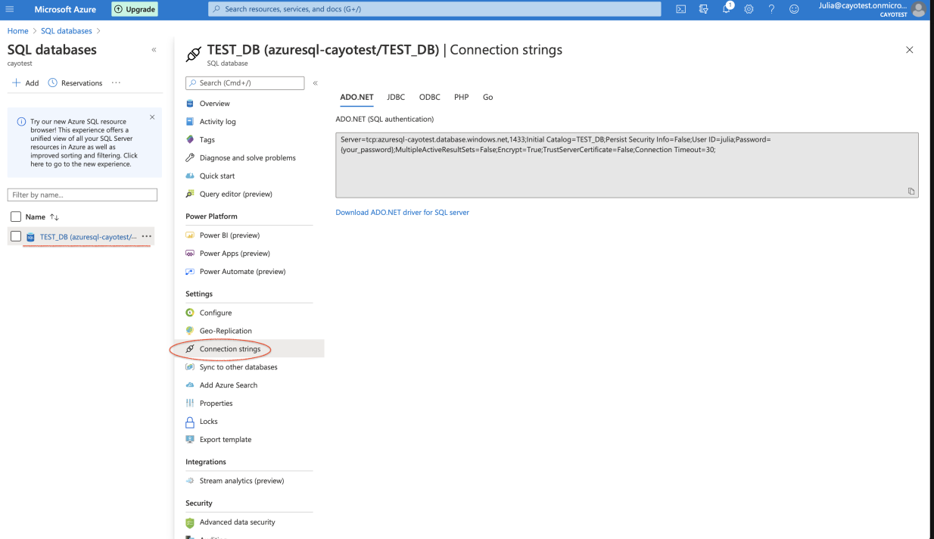934x539 pixels.
Task: Click the Power Apps (preview) icon
Action: coord(190,254)
